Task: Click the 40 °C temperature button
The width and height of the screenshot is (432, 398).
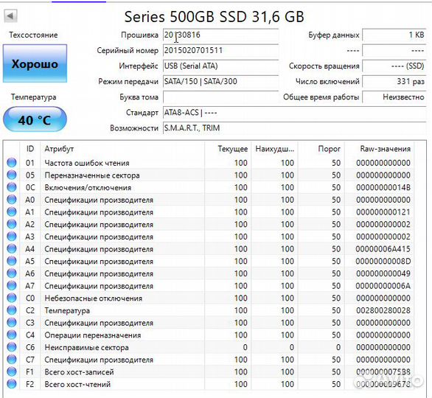Action: [x=35, y=119]
